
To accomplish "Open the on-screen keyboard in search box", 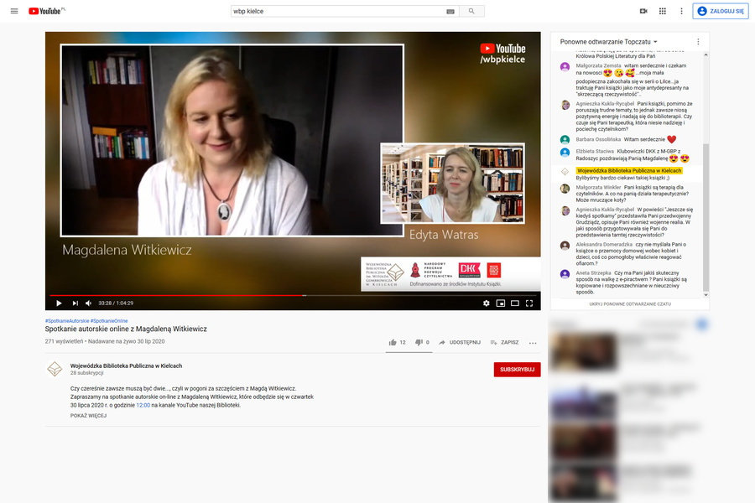I will 450,11.
